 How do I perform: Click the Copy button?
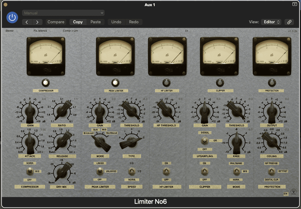click(x=78, y=22)
